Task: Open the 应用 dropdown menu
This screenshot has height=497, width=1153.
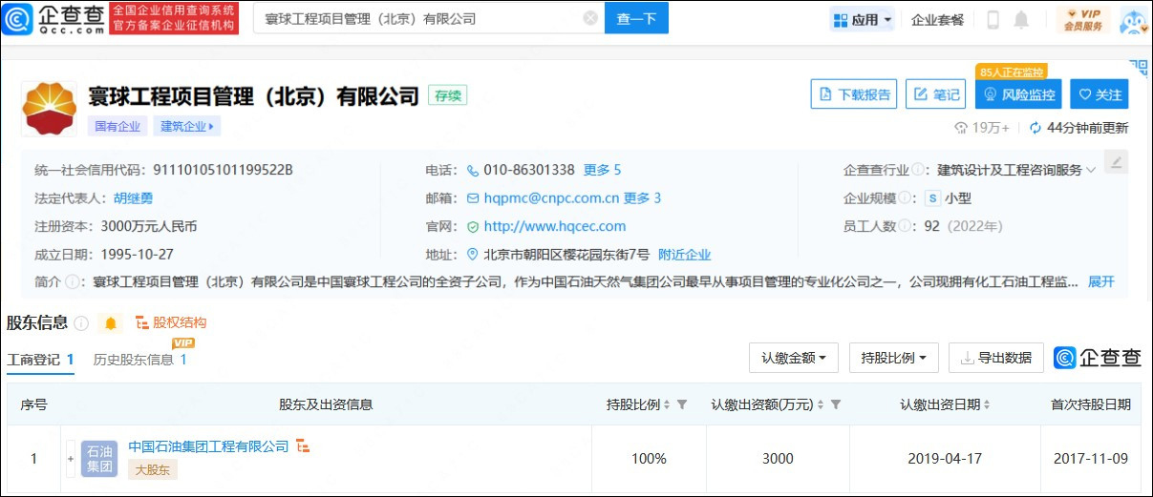Action: (x=862, y=20)
